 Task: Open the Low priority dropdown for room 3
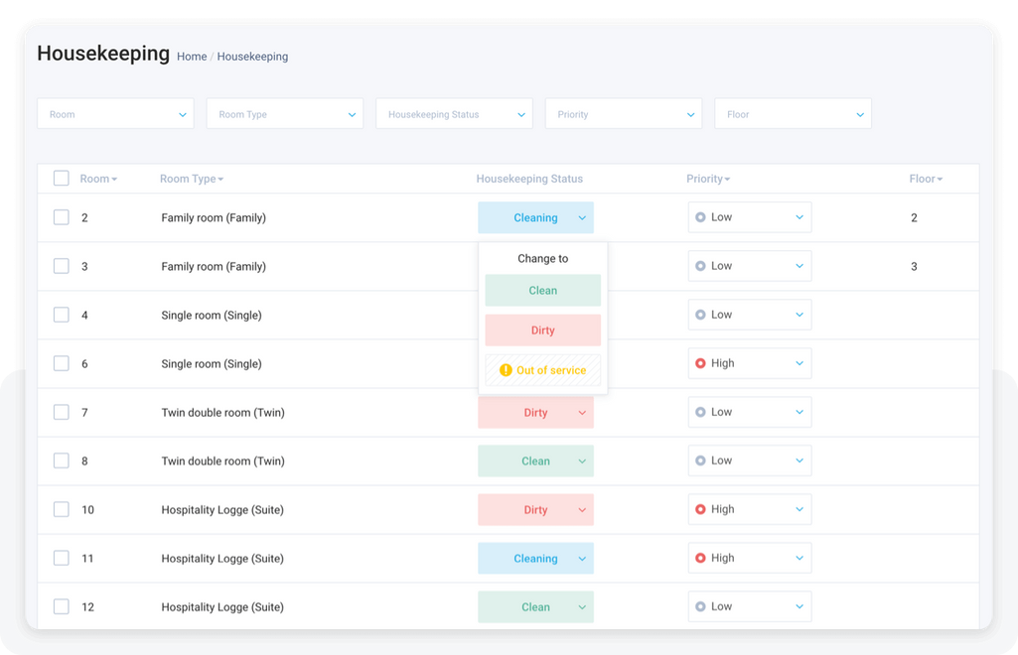point(750,266)
